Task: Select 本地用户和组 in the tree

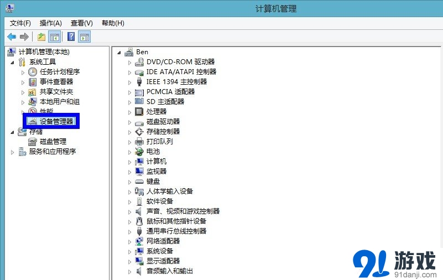Action: tap(60, 102)
